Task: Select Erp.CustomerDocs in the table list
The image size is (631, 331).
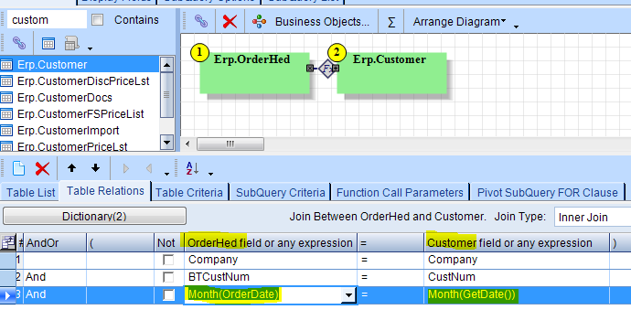Action: coord(80,97)
